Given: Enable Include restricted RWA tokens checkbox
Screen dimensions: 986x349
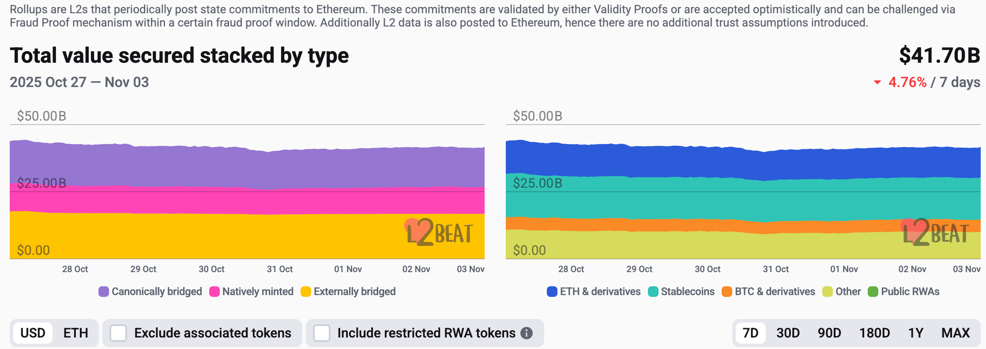Looking at the screenshot, I should coord(322,333).
